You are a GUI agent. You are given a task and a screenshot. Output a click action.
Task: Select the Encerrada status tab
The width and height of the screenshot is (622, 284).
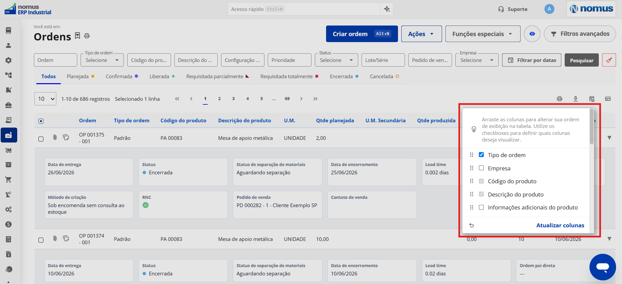pyautogui.click(x=344, y=77)
